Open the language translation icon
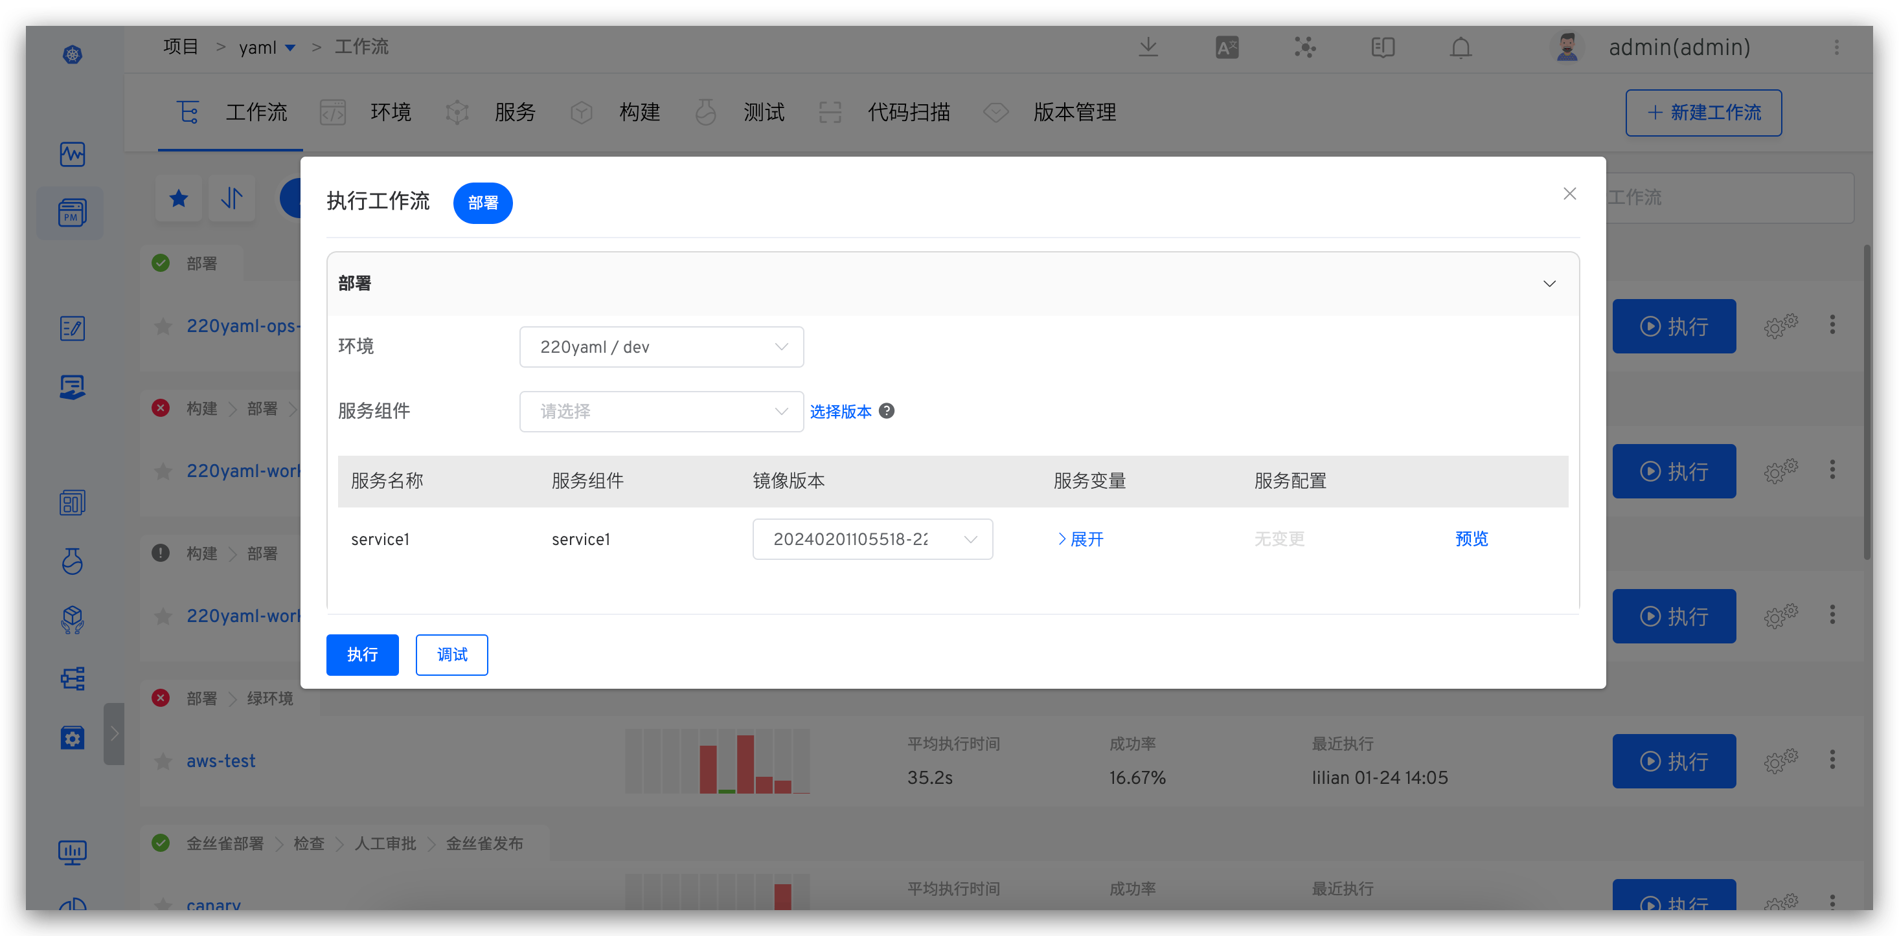 tap(1227, 48)
